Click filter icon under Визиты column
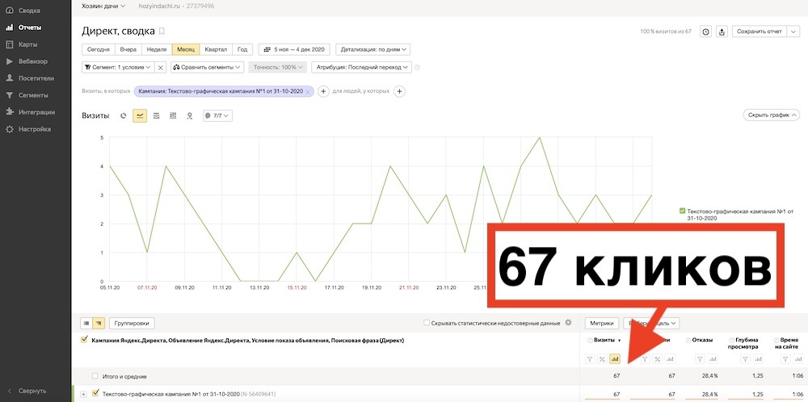Screen dimensions: 808x402 (591, 359)
